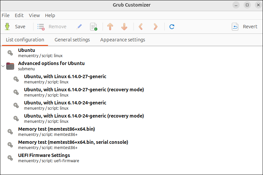Click gear icon beside top Ubuntu entry
The height and width of the screenshot is (175, 263).
pos(10,53)
